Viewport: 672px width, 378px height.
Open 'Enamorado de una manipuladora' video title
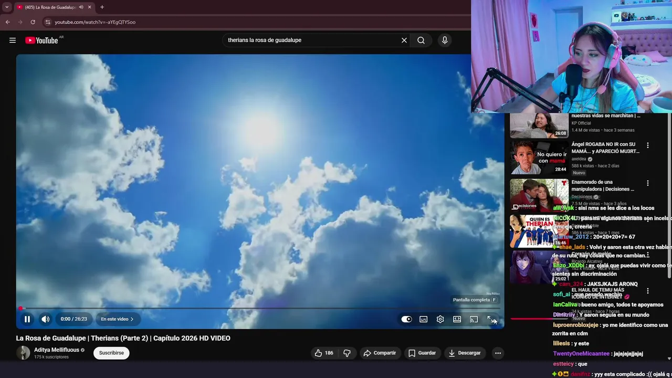click(x=603, y=185)
